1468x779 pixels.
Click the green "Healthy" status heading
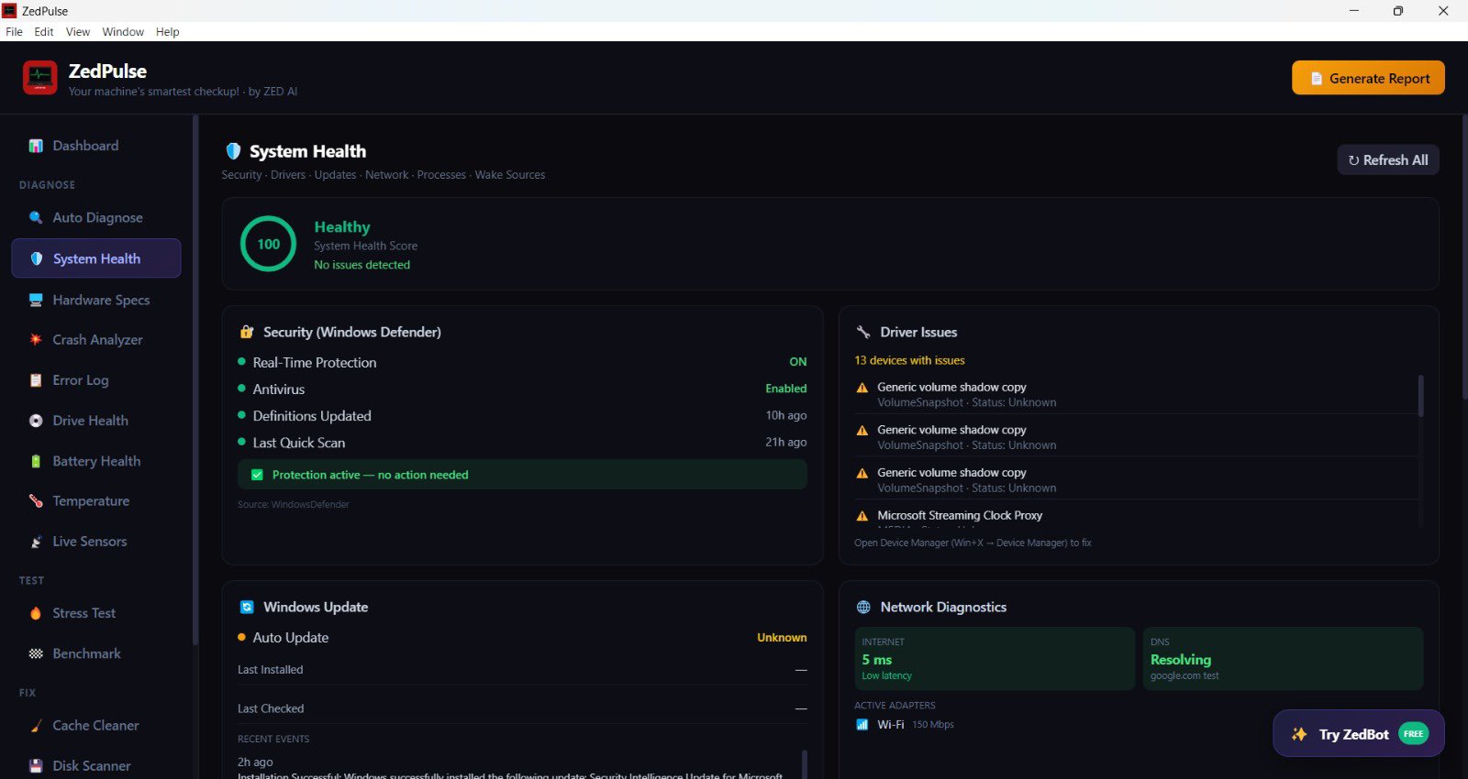click(342, 226)
